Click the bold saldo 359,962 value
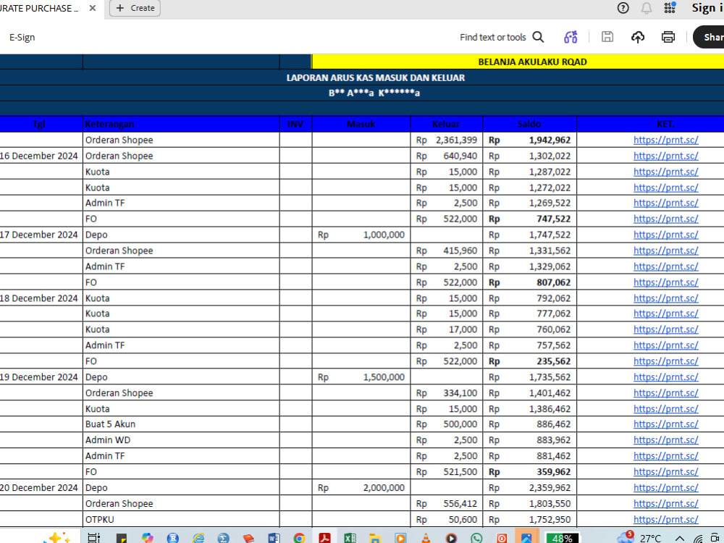The image size is (724, 543). (553, 472)
